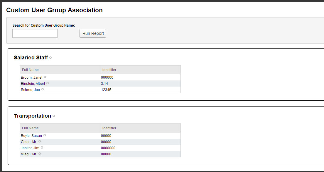Click the circle icon next to Broom, Janet
Image resolution: width=324 pixels, height=172 pixels.
45,77
